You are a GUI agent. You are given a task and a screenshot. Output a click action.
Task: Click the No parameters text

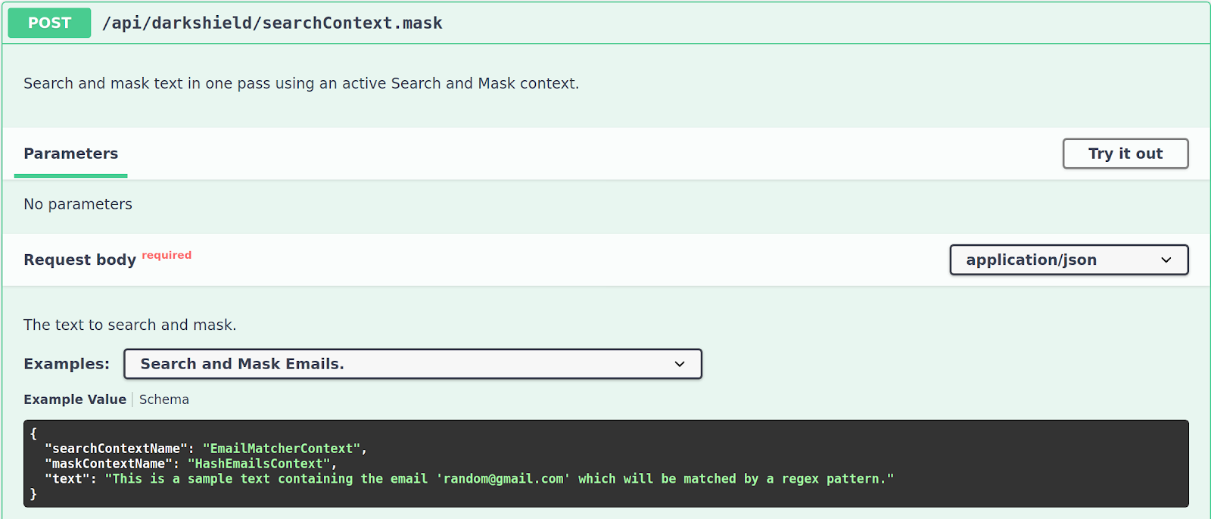(x=78, y=204)
